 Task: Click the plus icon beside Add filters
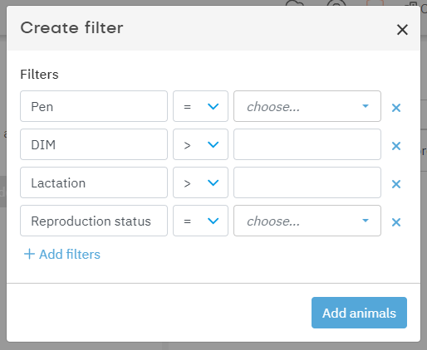[29, 254]
